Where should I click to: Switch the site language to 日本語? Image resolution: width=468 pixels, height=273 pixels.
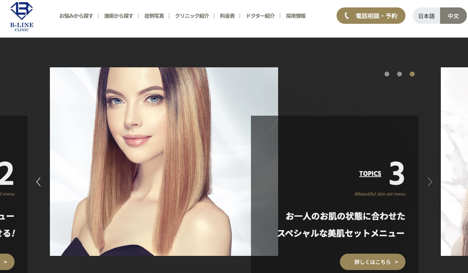(x=426, y=16)
